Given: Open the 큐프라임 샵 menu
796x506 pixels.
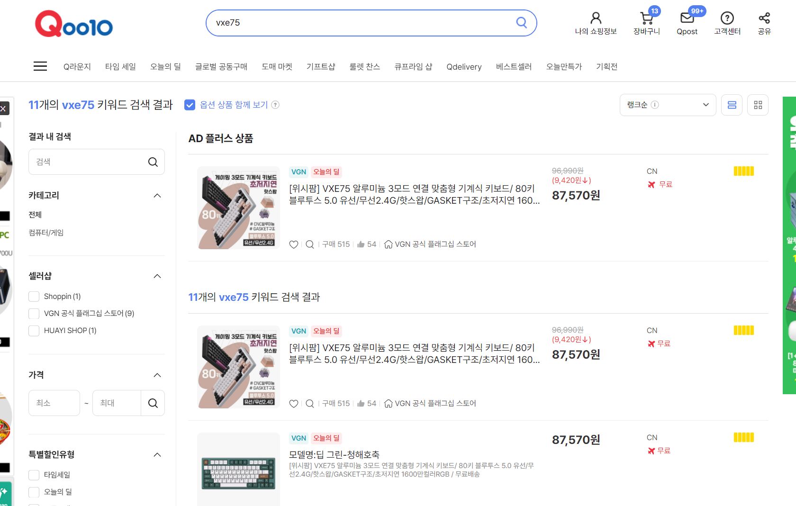Looking at the screenshot, I should [413, 67].
